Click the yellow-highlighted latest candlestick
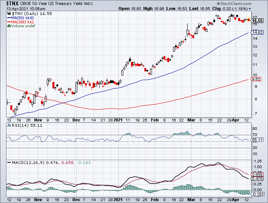 (249, 20)
